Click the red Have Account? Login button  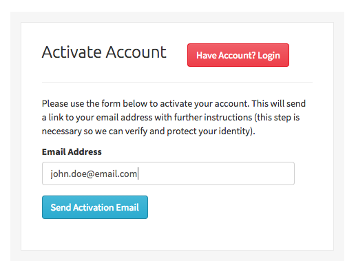pyautogui.click(x=238, y=55)
